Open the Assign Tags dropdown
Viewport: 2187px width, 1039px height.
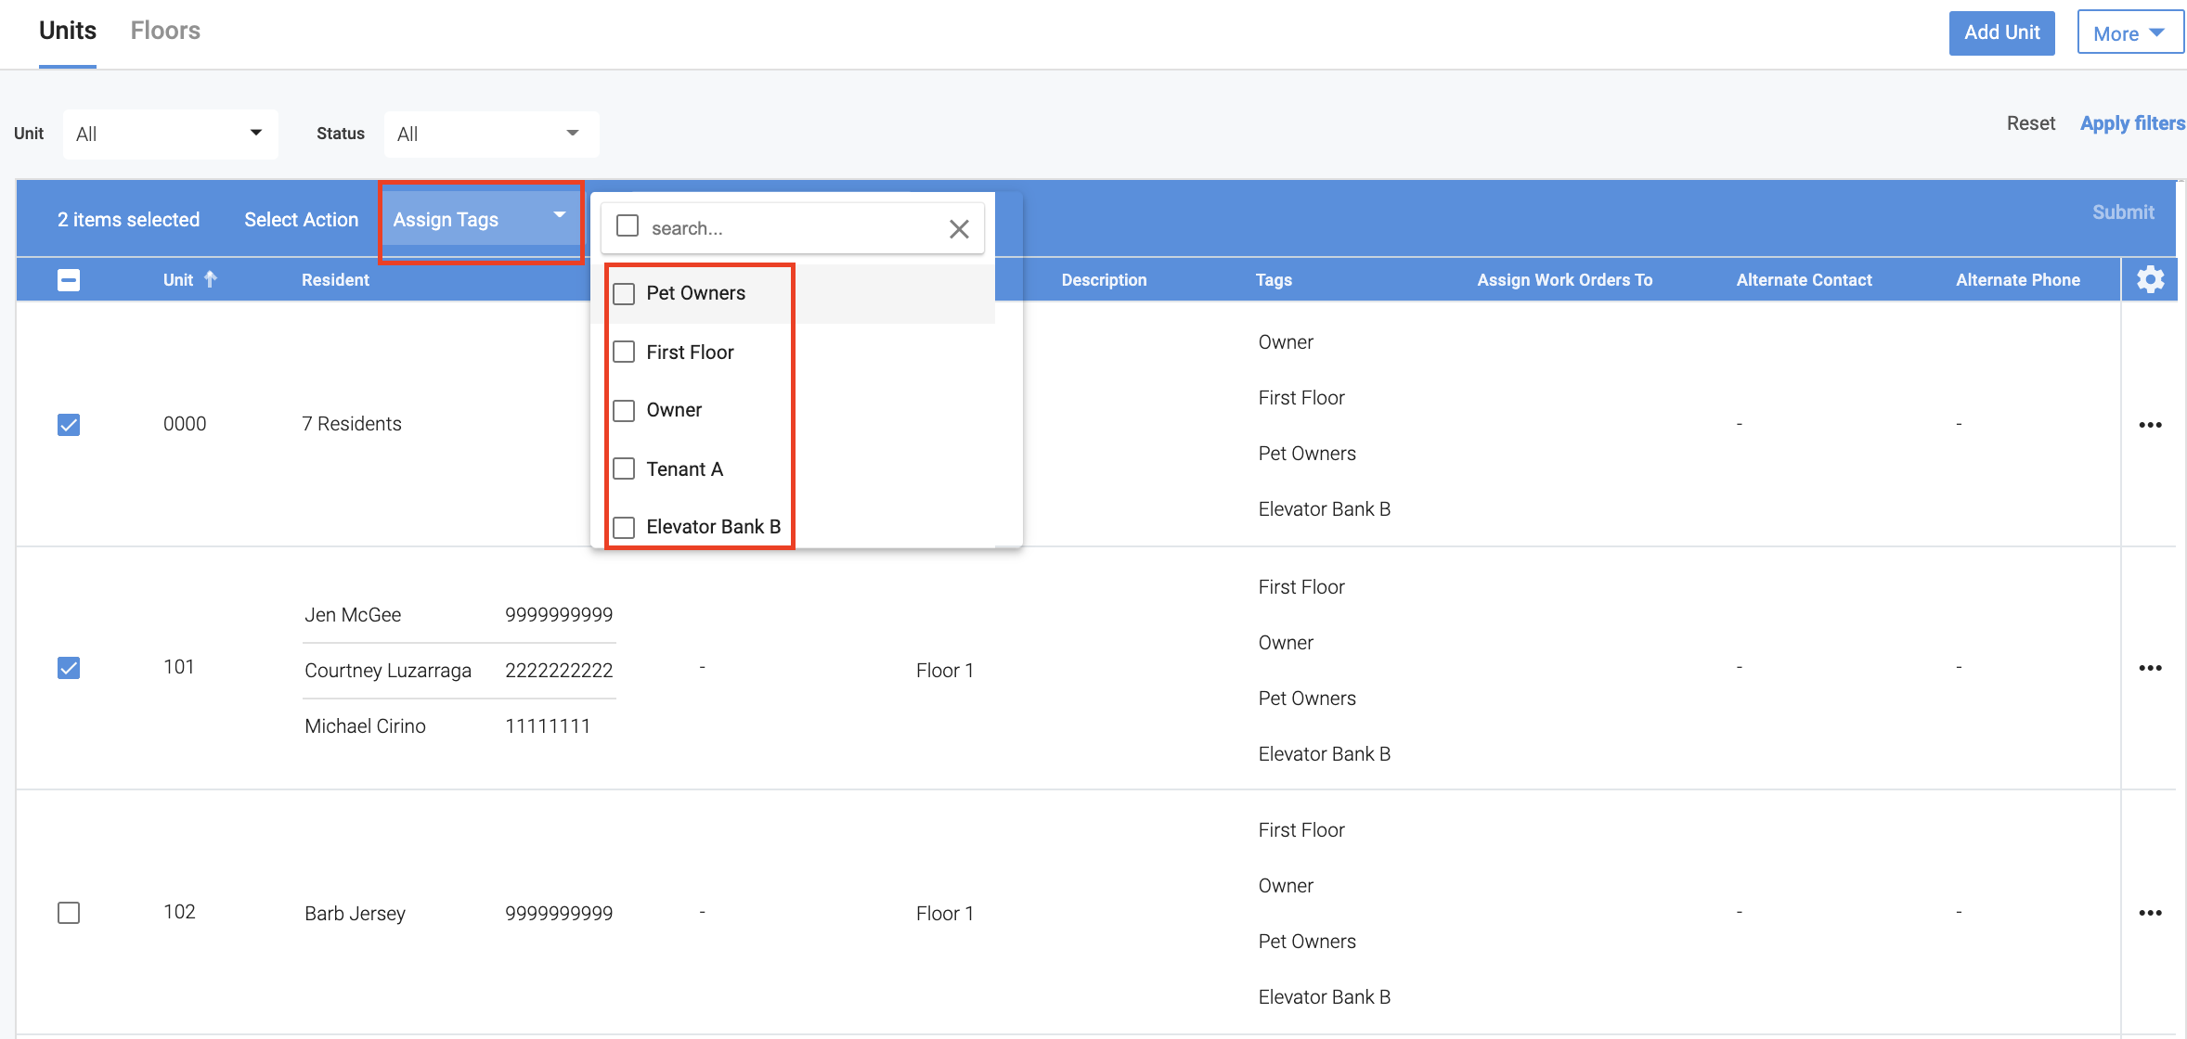480,220
